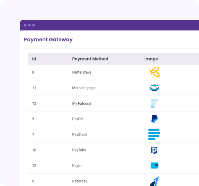This screenshot has width=199, height=186.
Task: Click the Payment Gateway page heading
Action: pos(48,40)
